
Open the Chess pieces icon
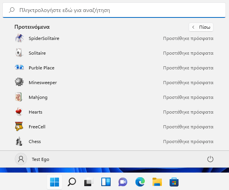click(19, 141)
